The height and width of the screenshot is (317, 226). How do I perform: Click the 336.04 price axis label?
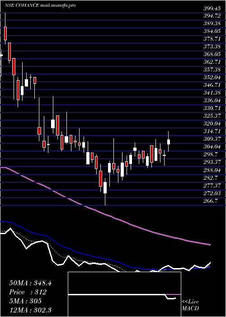pyautogui.click(x=212, y=101)
